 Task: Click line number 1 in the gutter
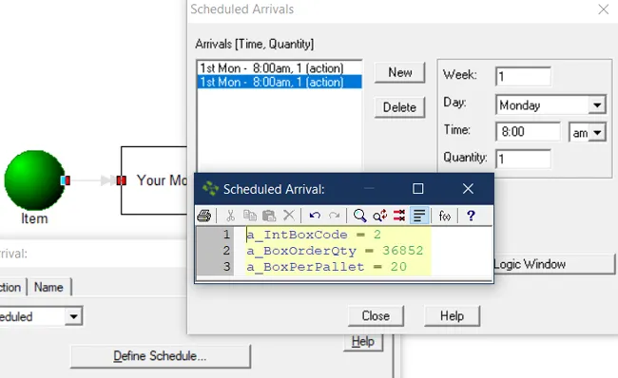click(x=226, y=235)
